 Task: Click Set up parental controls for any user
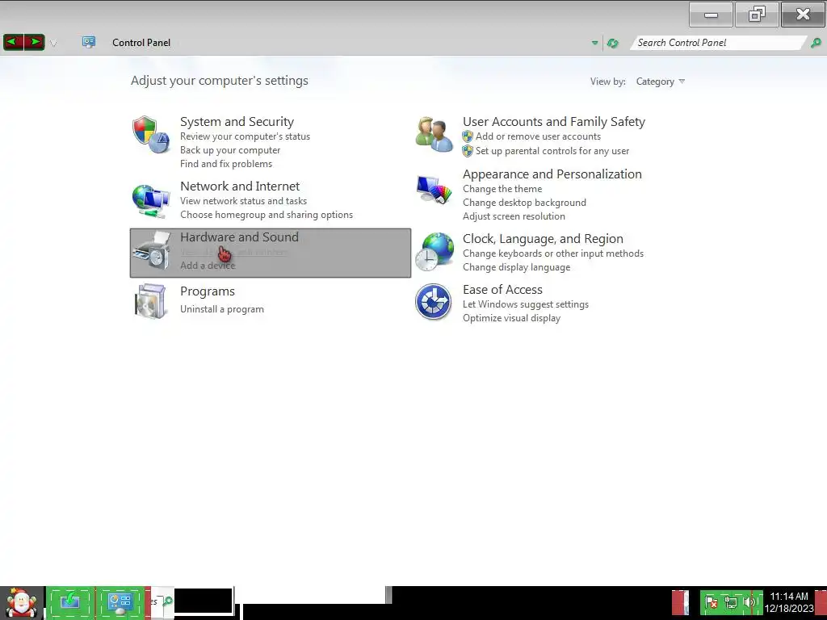pyautogui.click(x=552, y=151)
